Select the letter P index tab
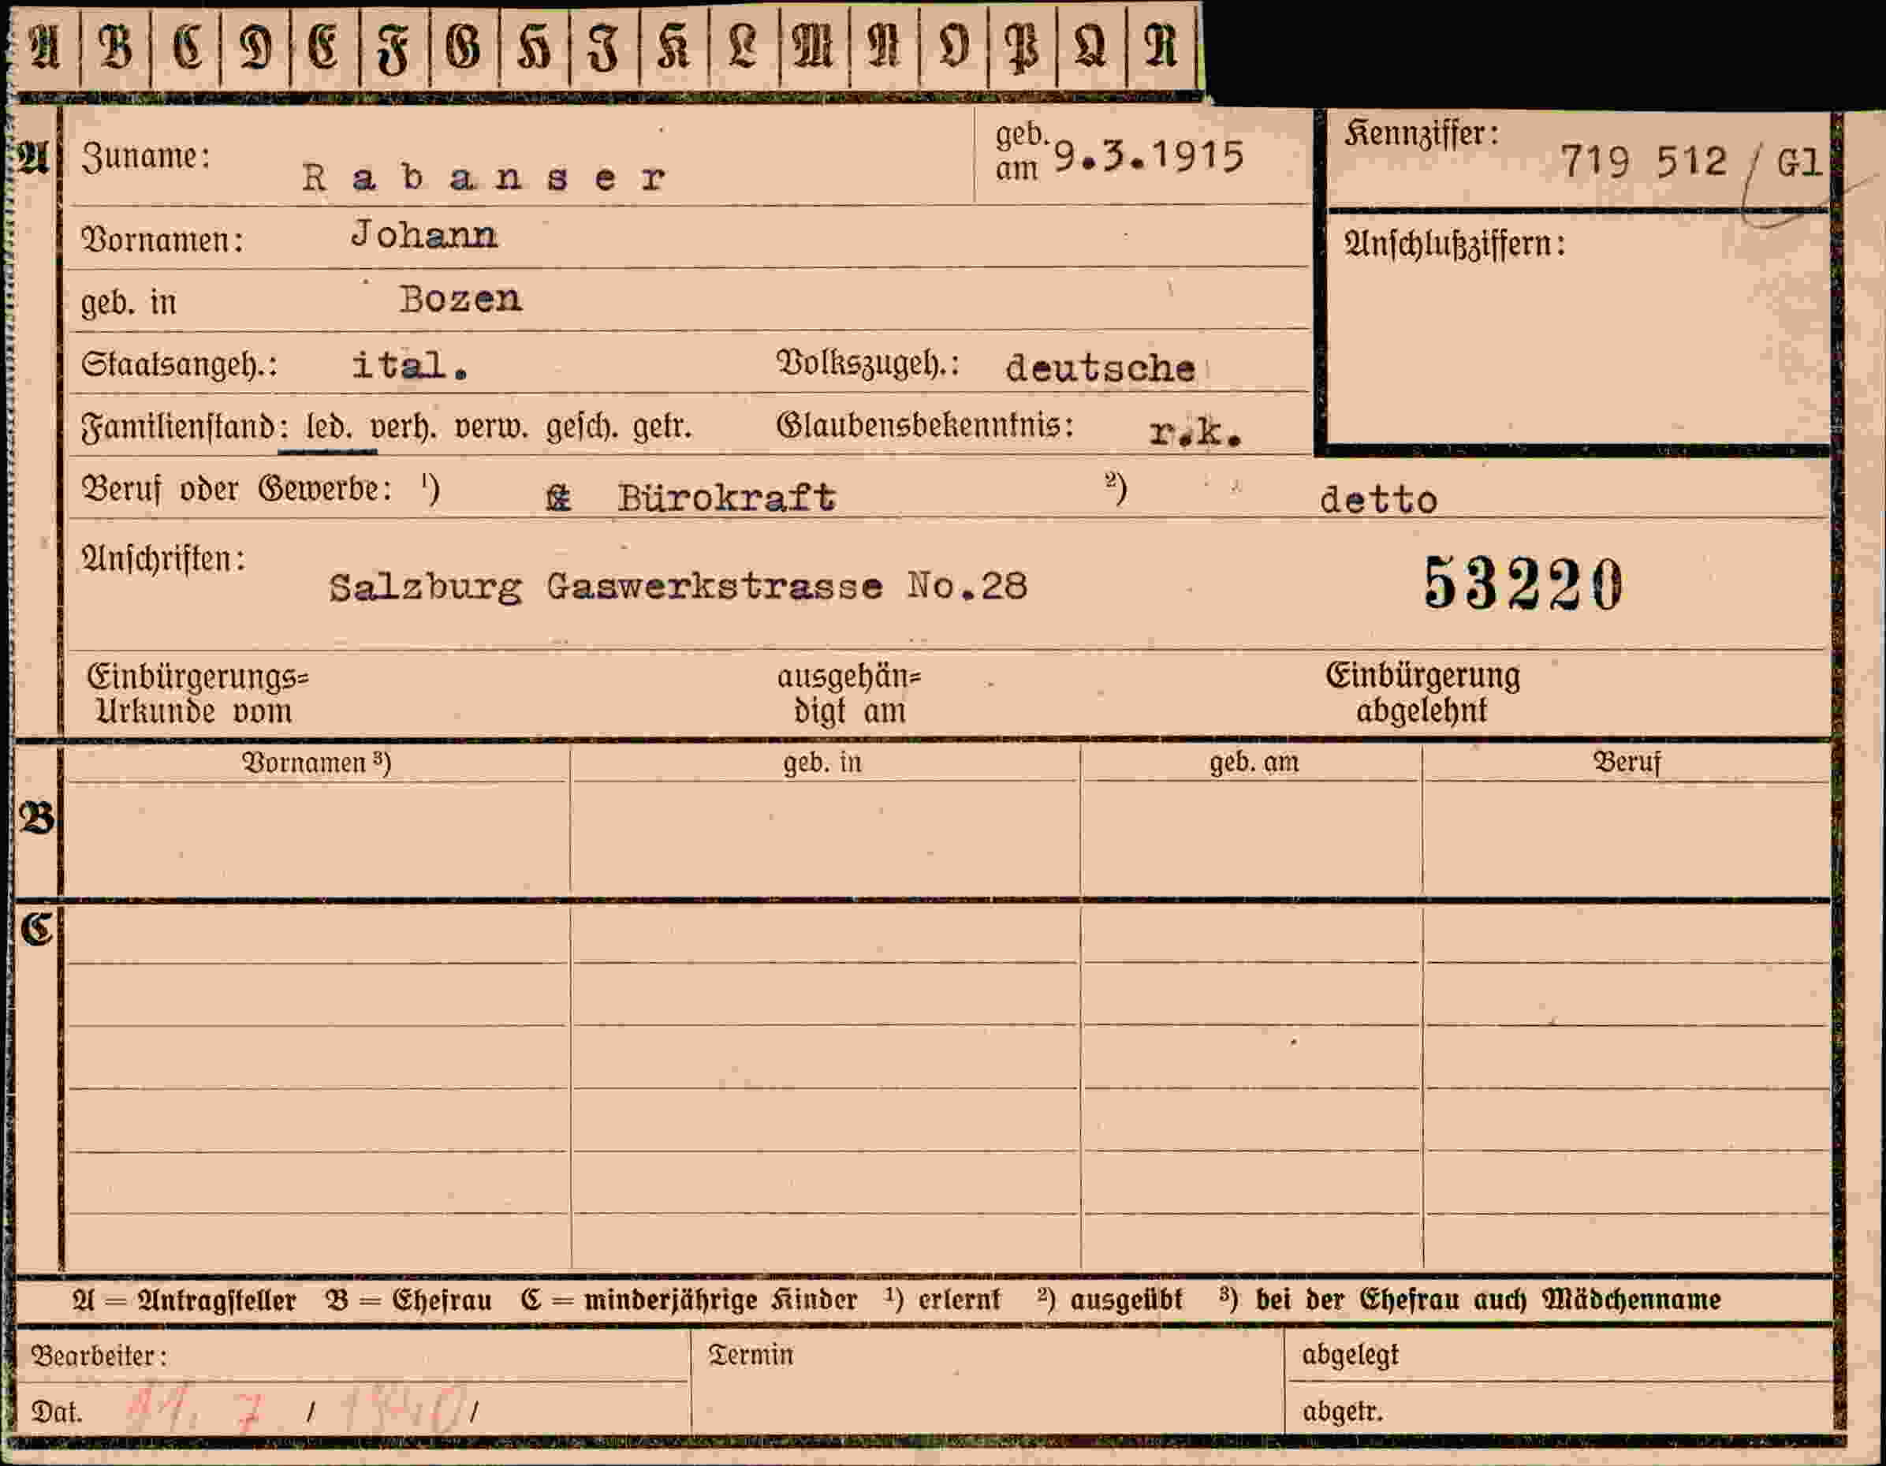Screen dimensions: 1886x1466 pos(1023,47)
